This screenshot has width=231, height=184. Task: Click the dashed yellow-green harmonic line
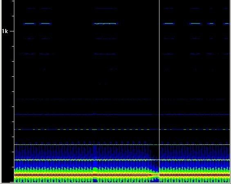pos(122,129)
